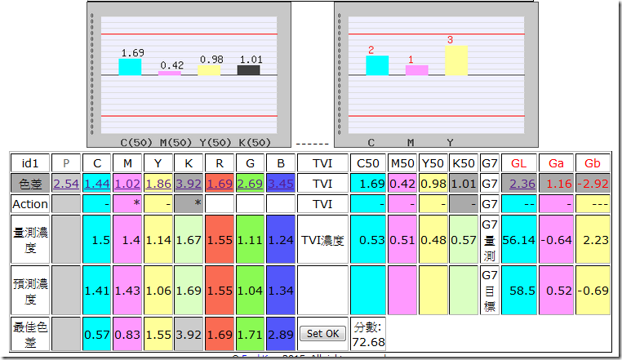622x360 pixels.
Task: Open the black color difference link 3.92
Action: click(189, 184)
